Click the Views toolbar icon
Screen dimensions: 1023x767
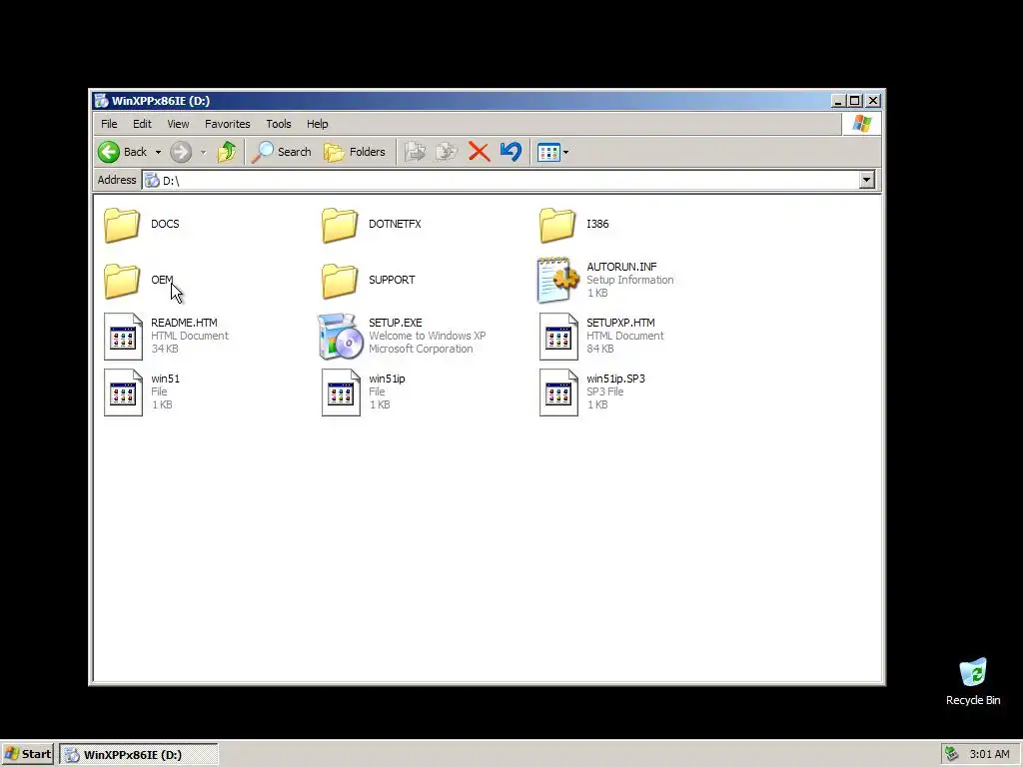point(548,153)
